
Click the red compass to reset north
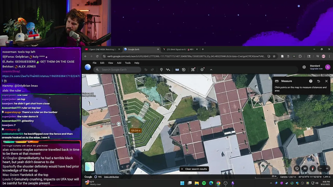coord(313,169)
